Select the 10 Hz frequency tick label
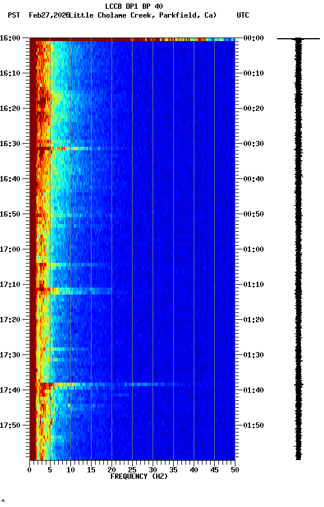This screenshot has width=324, height=507. click(x=70, y=470)
